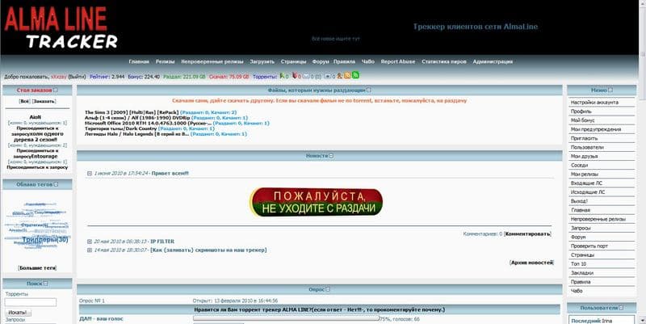Collapse the Стол заказов block
This screenshot has height=324, width=646.
(x=56, y=90)
